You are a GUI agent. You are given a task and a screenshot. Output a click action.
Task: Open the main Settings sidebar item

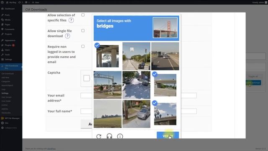(8, 60)
